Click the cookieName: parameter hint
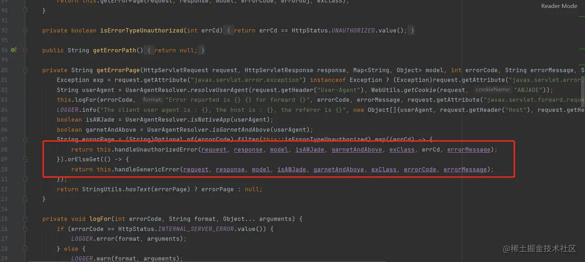The width and height of the screenshot is (585, 262). pyautogui.click(x=493, y=90)
